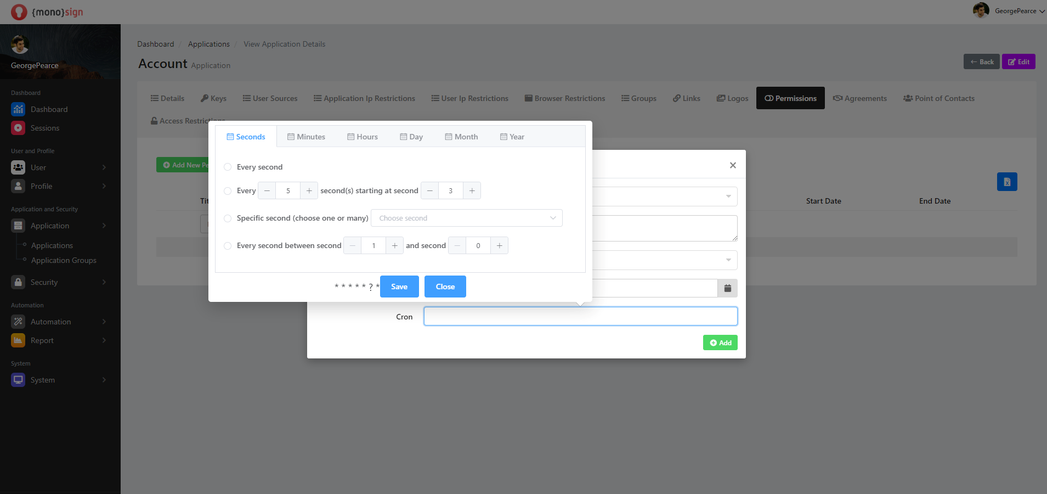Click the Sessions icon in sidebar
The width and height of the screenshot is (1047, 494).
pos(18,128)
